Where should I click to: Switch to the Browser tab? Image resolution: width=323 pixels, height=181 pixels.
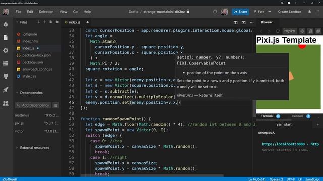pyautogui.click(x=266, y=22)
